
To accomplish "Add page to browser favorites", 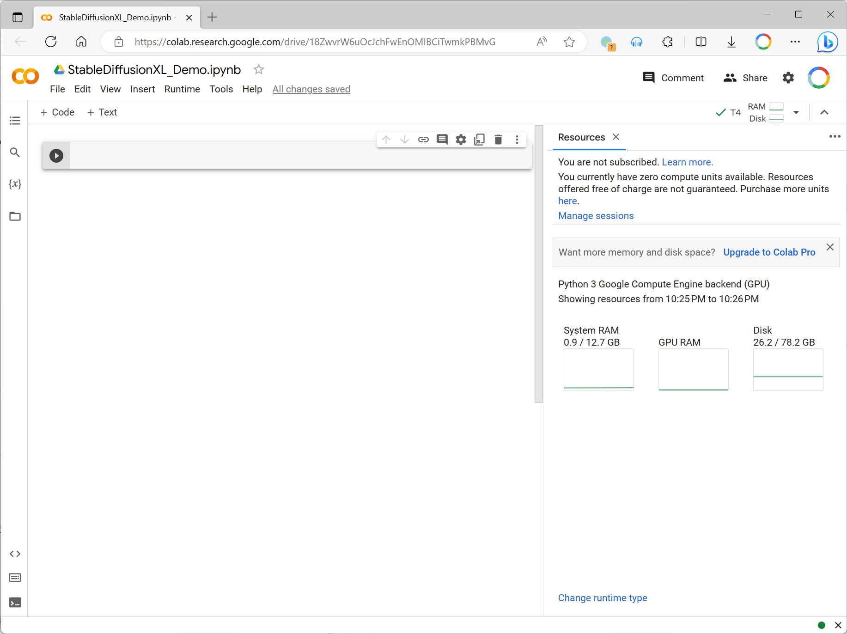I will point(569,42).
